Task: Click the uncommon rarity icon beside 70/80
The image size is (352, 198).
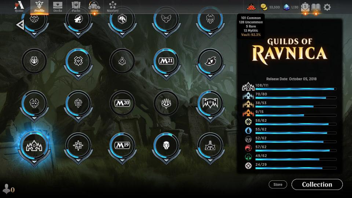Action: tap(248, 95)
